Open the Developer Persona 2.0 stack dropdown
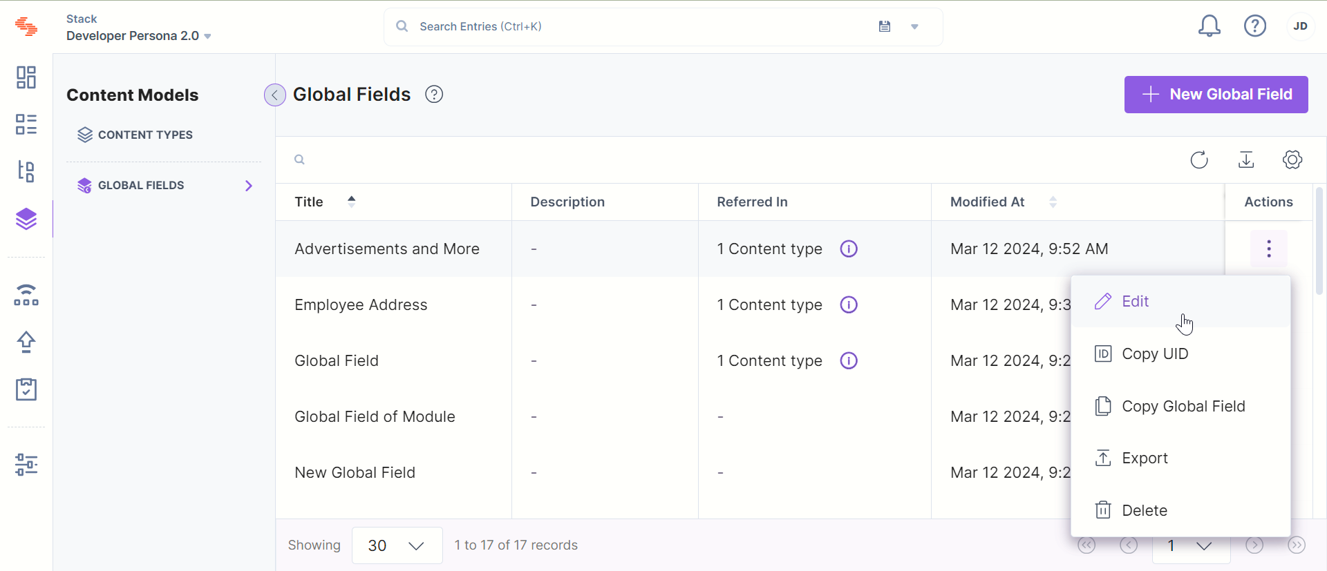This screenshot has width=1327, height=571. coord(138,36)
